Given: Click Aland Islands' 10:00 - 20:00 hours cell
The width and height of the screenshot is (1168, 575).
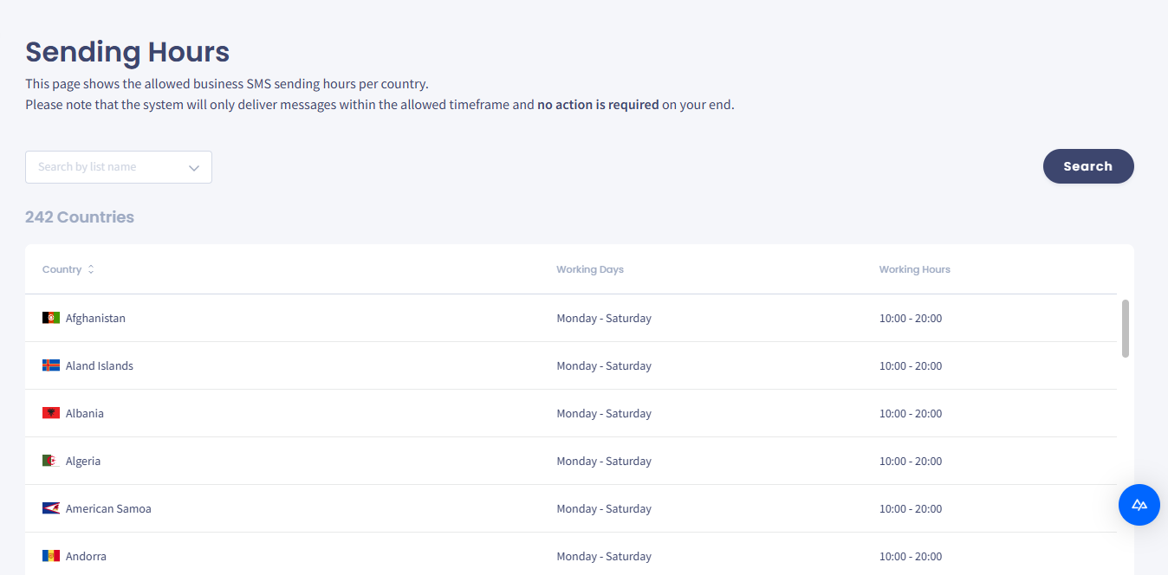Looking at the screenshot, I should [x=911, y=365].
